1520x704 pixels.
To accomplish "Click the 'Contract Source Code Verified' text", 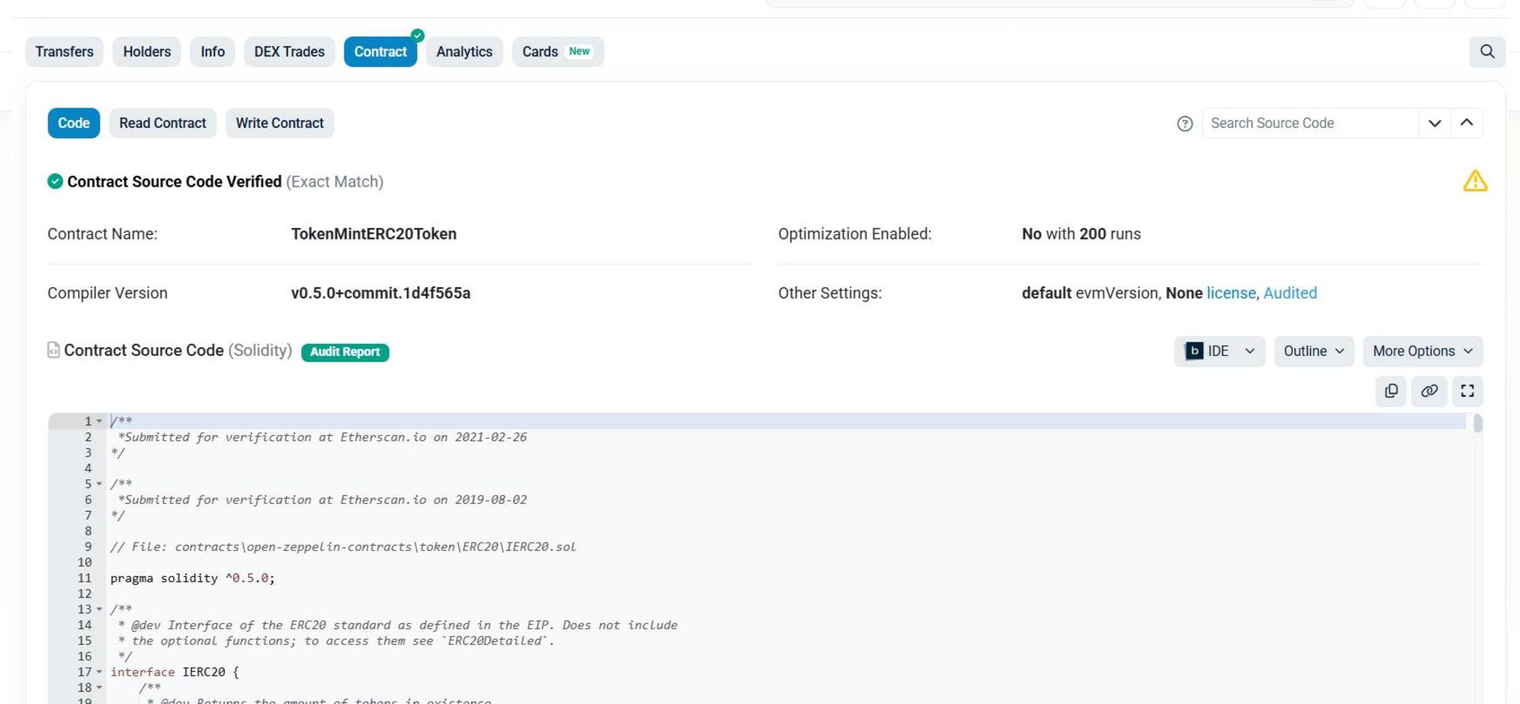I will [x=174, y=182].
